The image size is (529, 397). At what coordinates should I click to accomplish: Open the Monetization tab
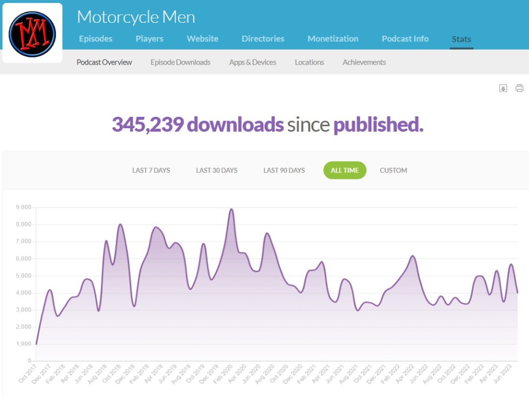[333, 39]
